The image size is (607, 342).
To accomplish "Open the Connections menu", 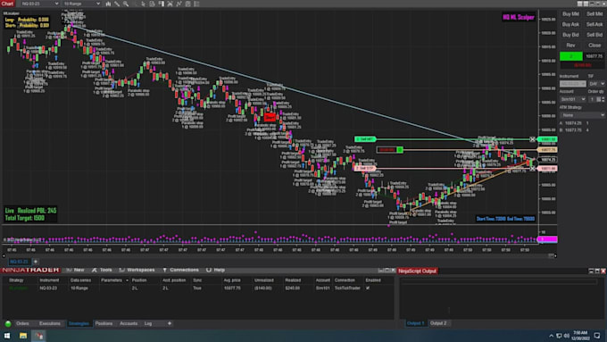I will [x=180, y=270].
